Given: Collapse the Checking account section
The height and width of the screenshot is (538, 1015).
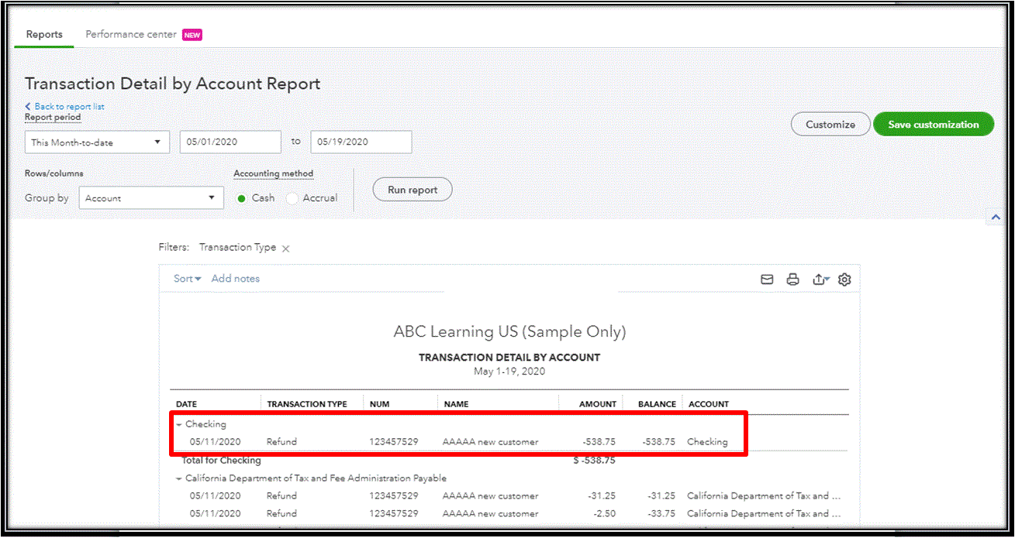Looking at the screenshot, I should (x=181, y=424).
